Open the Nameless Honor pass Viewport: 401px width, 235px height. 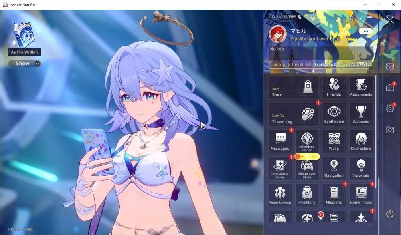click(x=307, y=141)
